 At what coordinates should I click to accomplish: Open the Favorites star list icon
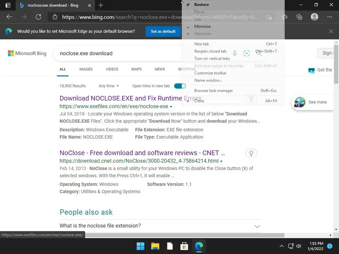point(285,17)
